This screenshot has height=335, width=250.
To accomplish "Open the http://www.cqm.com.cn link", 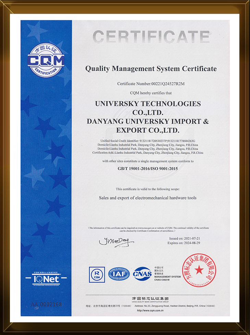I will [150, 310].
